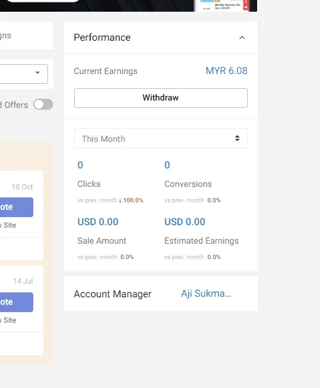This screenshot has height=388, width=320.
Task: Click the red down-arrow 100.0% indicator
Action: (131, 200)
